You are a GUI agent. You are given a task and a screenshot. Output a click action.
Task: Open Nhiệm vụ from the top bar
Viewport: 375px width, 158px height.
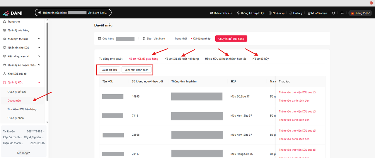tap(277, 13)
